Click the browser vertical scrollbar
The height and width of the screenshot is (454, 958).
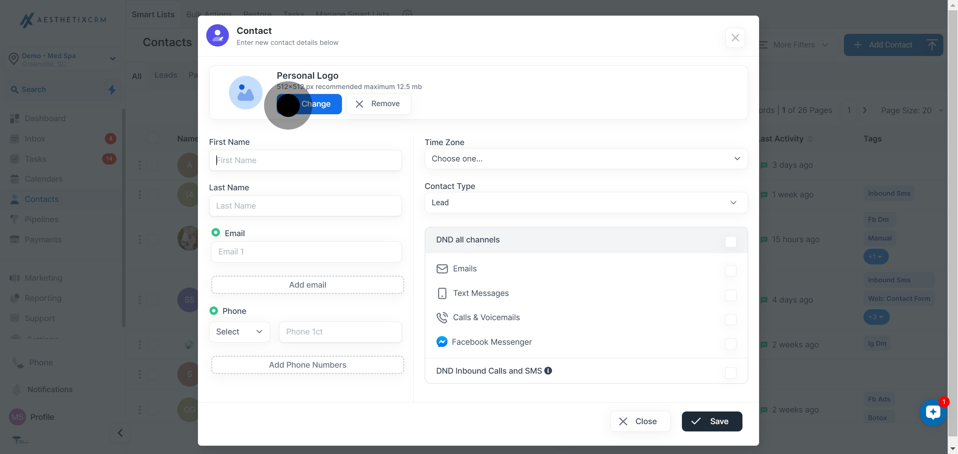(952, 223)
